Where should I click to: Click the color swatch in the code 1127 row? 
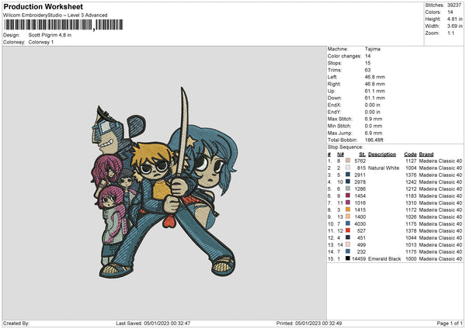348,161
